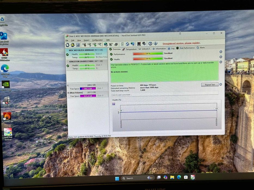
Task: Click the disk with green check toolbar icon
Action: tap(94, 45)
